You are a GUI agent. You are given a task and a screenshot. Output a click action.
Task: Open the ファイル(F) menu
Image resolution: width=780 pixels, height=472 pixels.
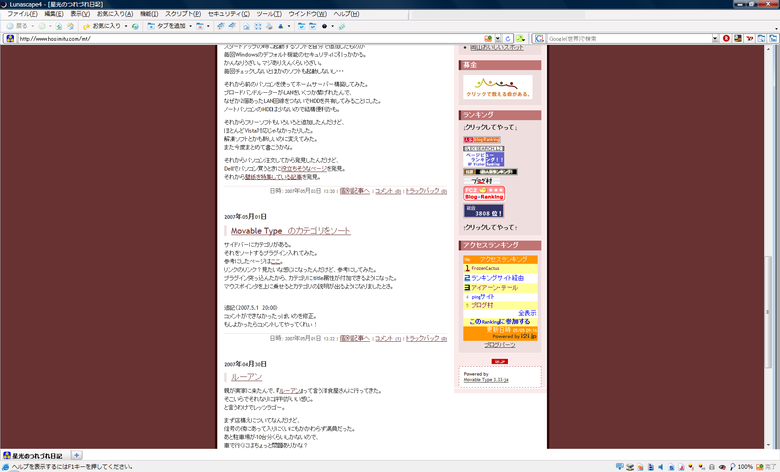[x=22, y=14]
